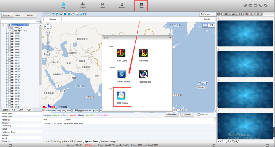Check the test(0/1) group checkbox
This screenshot has width=275, height=147.
(x=10, y=28)
